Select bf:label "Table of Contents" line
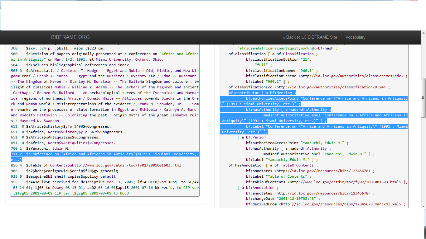 coord(278,176)
